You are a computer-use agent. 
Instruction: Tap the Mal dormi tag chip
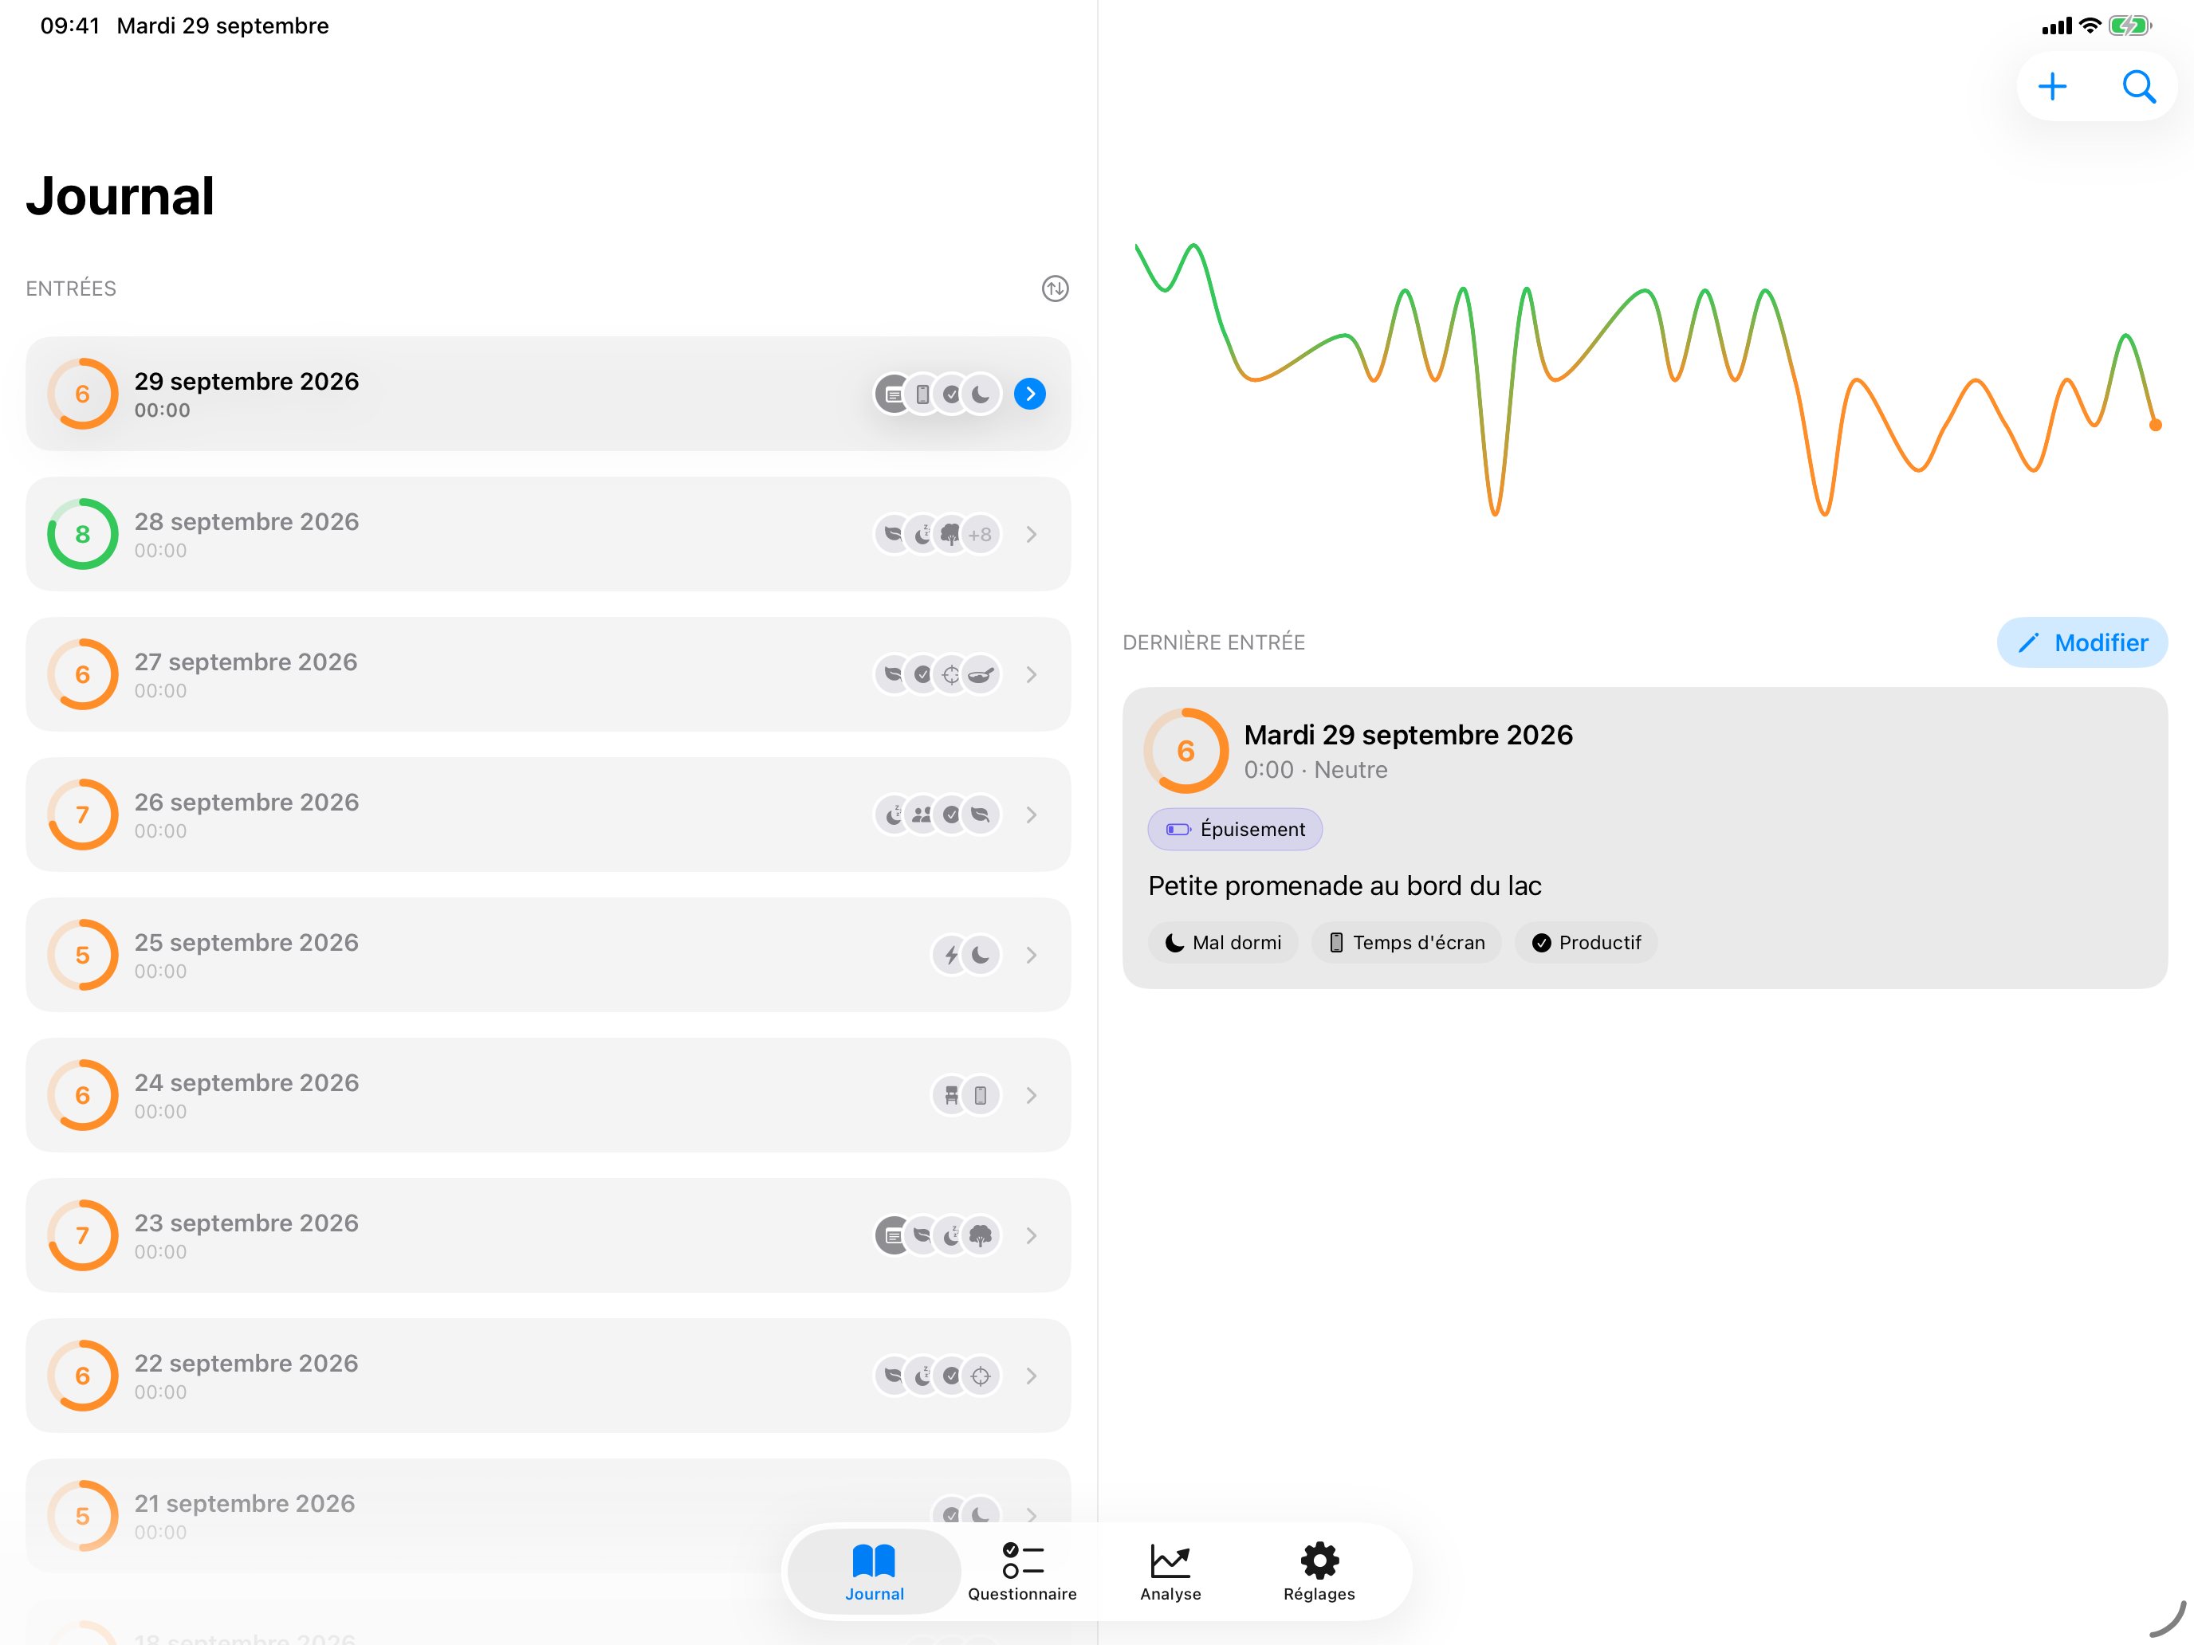[x=1223, y=943]
